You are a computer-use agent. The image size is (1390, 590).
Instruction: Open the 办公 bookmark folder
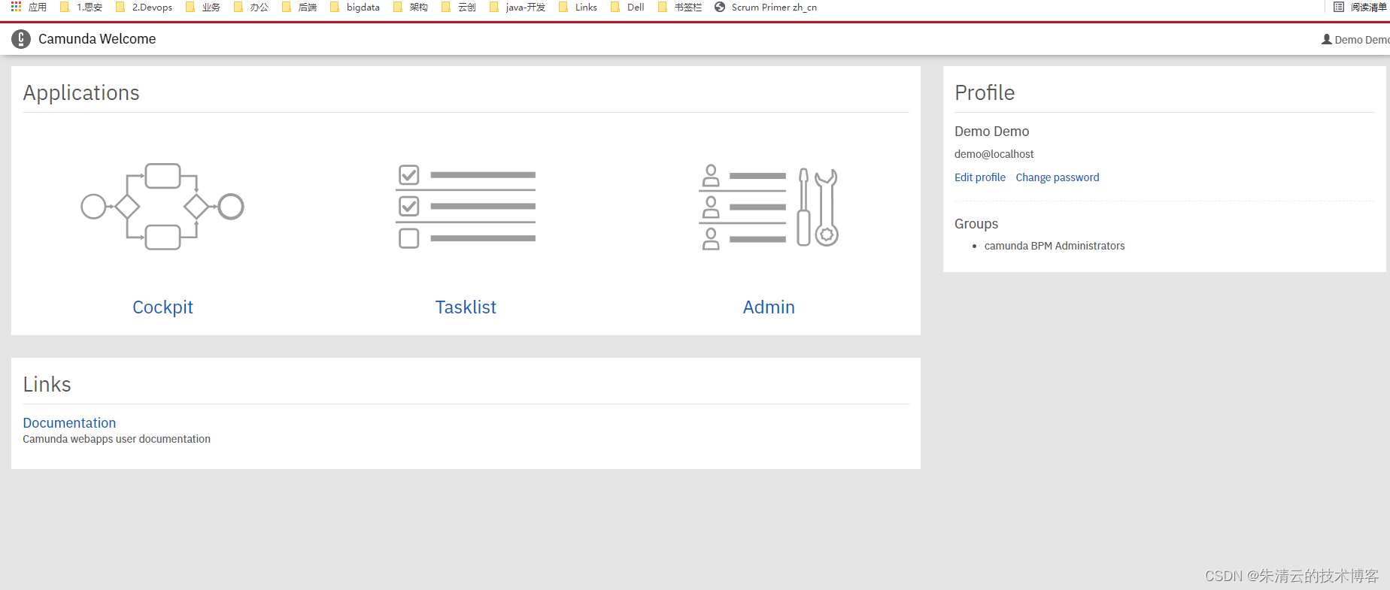coord(251,7)
